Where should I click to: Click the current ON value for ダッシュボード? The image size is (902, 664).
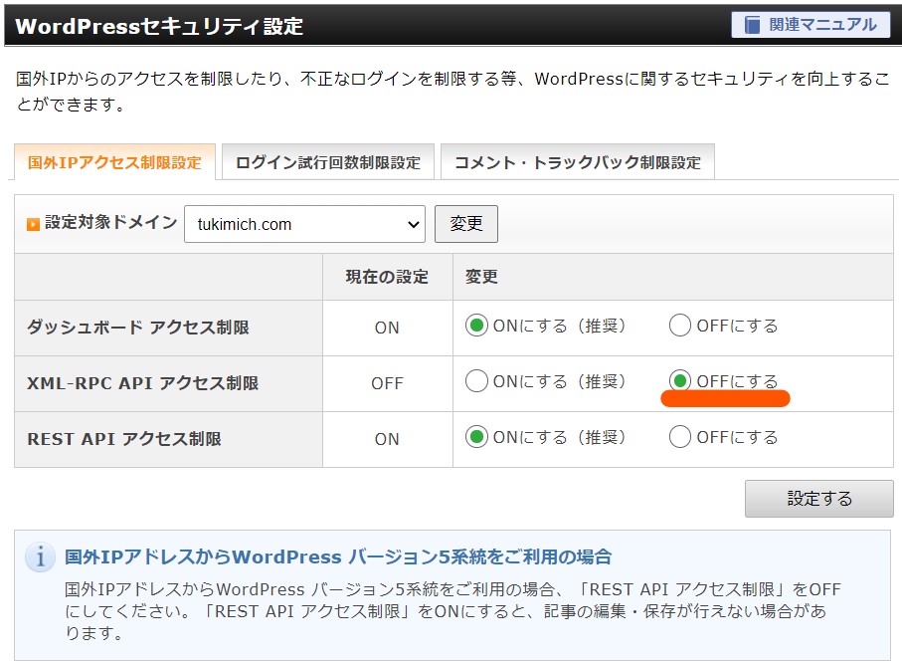point(387,328)
